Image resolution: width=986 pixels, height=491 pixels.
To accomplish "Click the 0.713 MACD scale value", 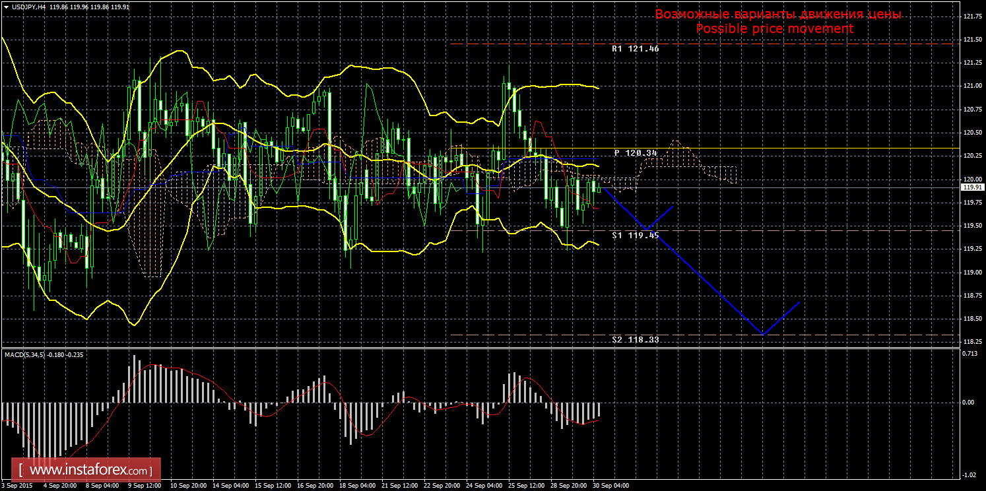I will [970, 354].
